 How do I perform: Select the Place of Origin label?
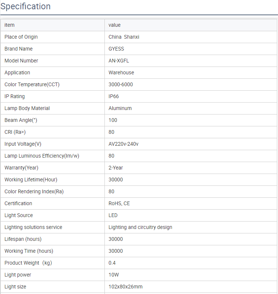point(21,37)
